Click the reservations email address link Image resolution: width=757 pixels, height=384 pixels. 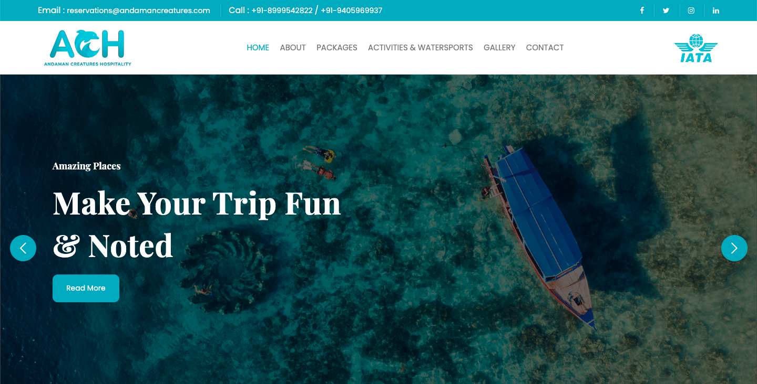(138, 10)
